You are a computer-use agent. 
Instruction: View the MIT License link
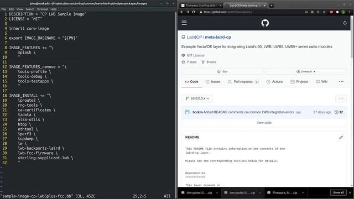coord(195,55)
